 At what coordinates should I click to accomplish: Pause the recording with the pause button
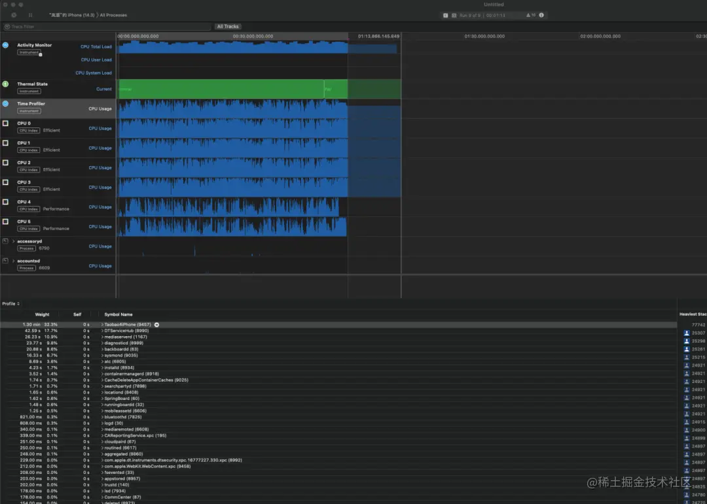(x=30, y=15)
